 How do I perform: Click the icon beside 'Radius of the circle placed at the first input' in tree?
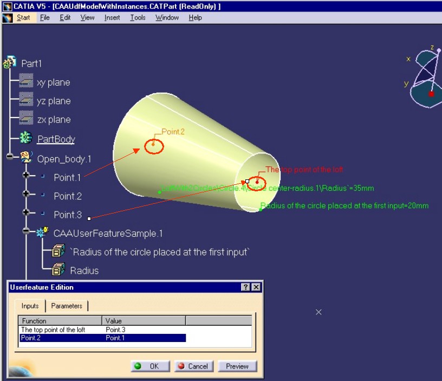click(58, 251)
